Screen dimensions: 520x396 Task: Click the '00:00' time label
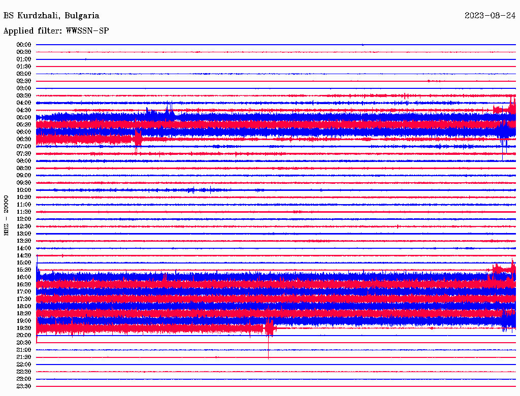click(x=24, y=45)
